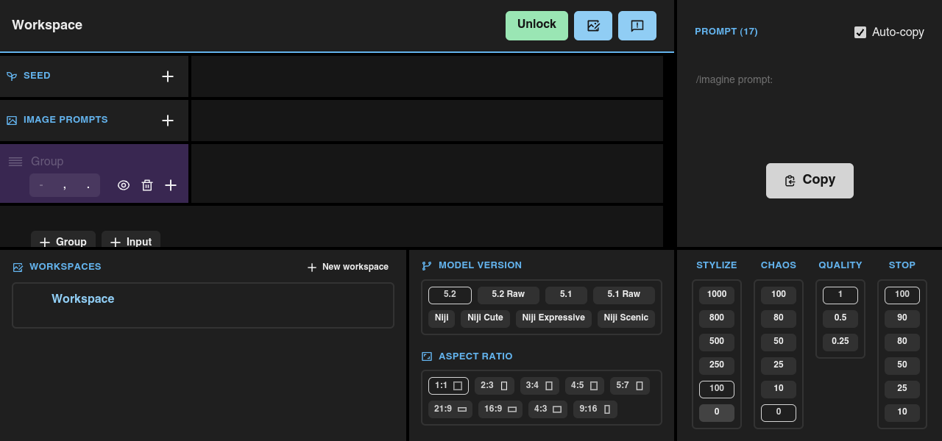Click the image icon button beside Unlock
The width and height of the screenshot is (942, 441).
(x=593, y=26)
